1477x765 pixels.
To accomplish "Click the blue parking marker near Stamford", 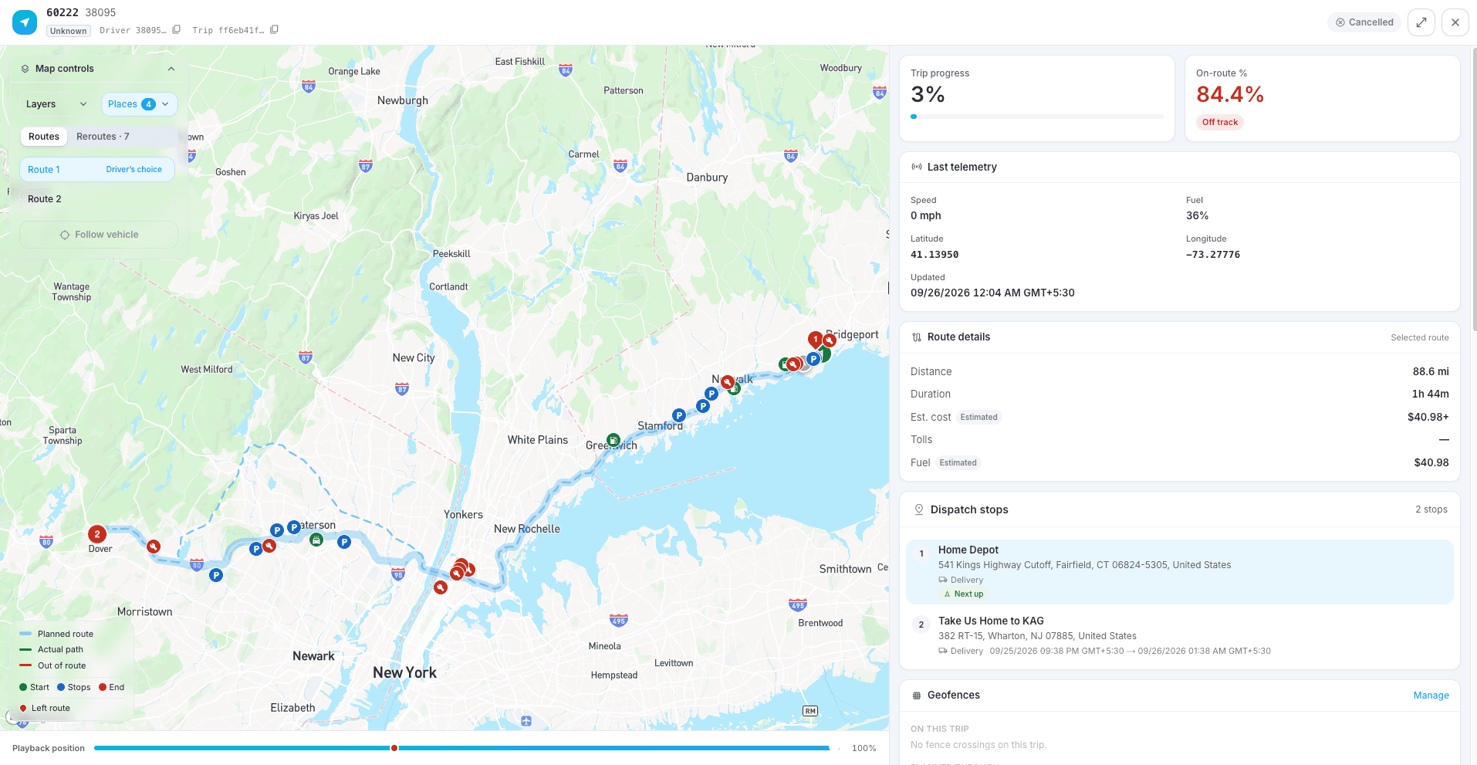I will click(679, 415).
